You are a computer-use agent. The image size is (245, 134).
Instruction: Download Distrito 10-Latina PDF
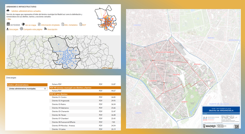click(x=85, y=129)
